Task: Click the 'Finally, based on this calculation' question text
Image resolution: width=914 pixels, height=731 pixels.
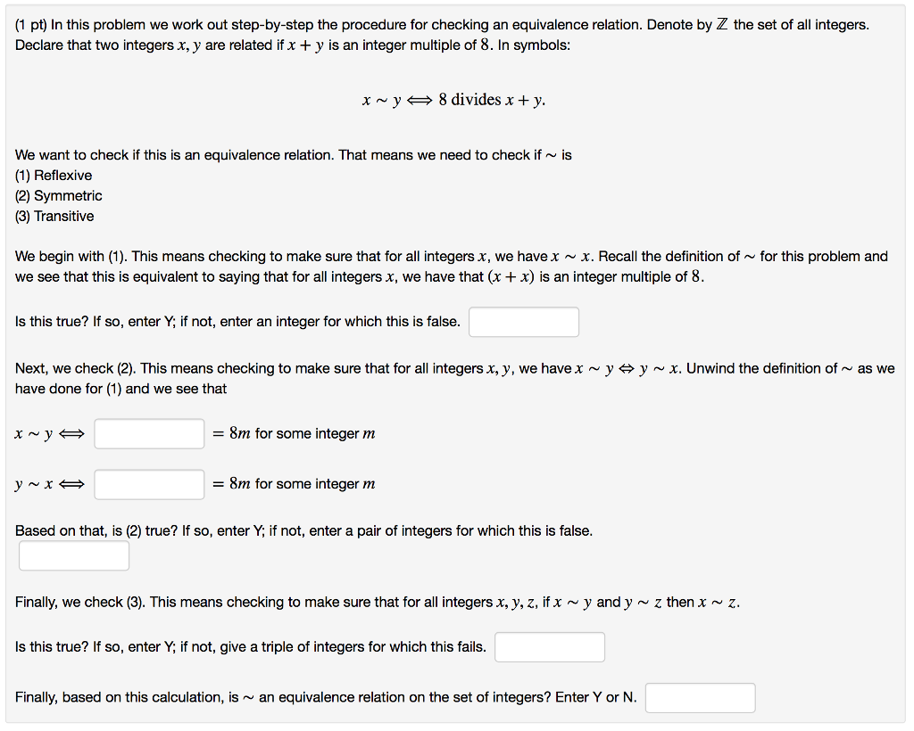Action: 125,697
